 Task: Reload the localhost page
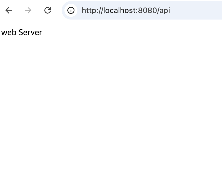[x=48, y=10]
